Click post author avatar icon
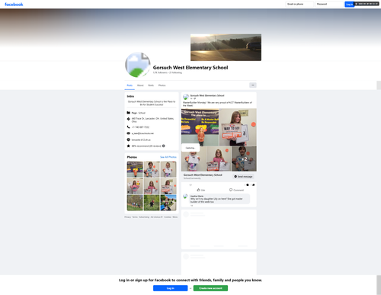Viewport: 381px width, 295px height. coord(186,97)
